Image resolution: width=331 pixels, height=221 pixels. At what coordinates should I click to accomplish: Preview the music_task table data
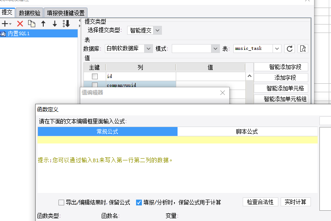303,49
